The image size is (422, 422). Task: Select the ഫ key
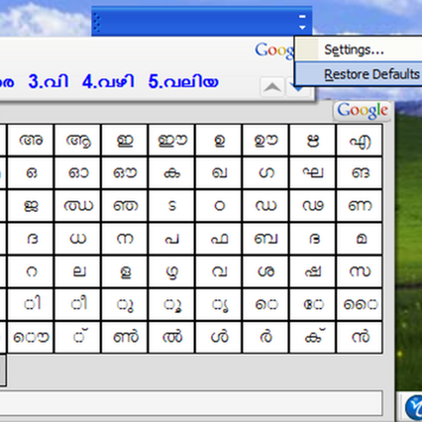(x=218, y=239)
